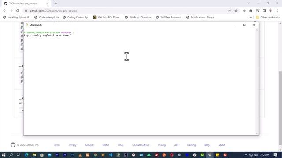Screen dimensions: 282x158
Task: Open the Chrome three-dot menu
Action: (x=277, y=11)
